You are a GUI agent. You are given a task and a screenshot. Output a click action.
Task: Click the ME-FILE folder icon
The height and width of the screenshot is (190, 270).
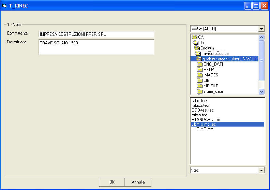[x=200, y=86]
